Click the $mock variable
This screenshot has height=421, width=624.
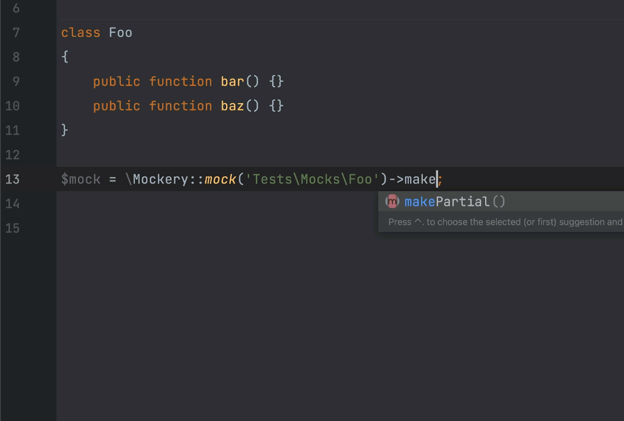tap(81, 179)
